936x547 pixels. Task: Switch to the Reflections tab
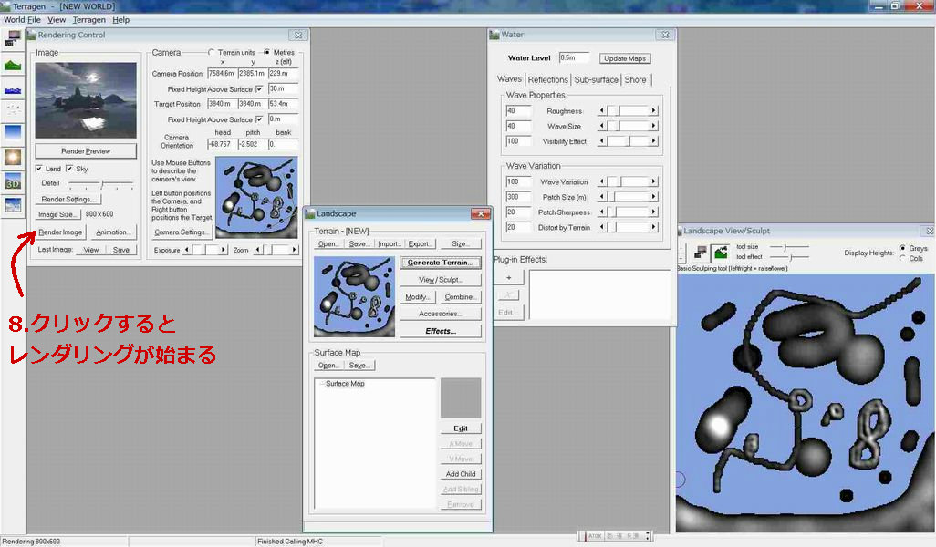click(x=548, y=79)
